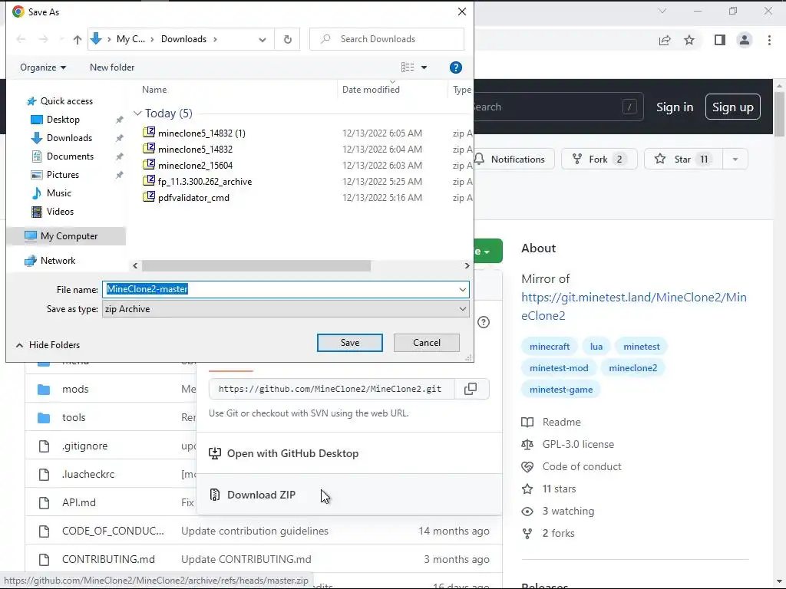
Task: Collapse the Today (5) group
Action: coord(137,114)
